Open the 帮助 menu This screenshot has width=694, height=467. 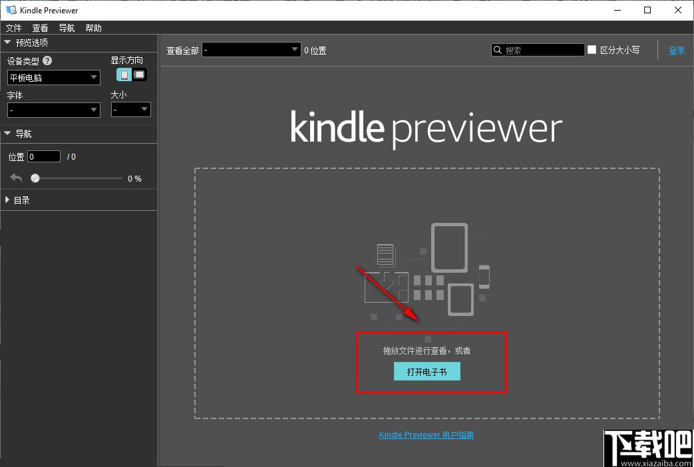tap(93, 28)
